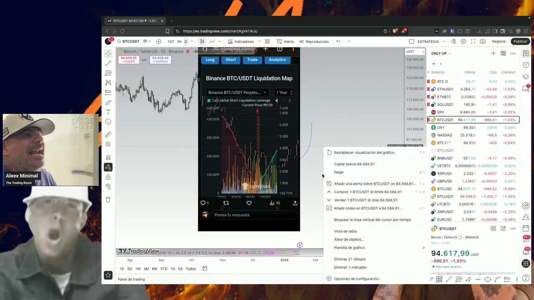Select 1A range at chart bottom
Viewport: 534px width, 300px height.
coord(173,269)
